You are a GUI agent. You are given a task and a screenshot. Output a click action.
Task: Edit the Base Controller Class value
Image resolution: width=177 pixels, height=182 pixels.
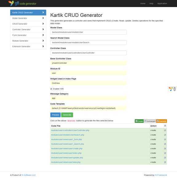(88, 63)
